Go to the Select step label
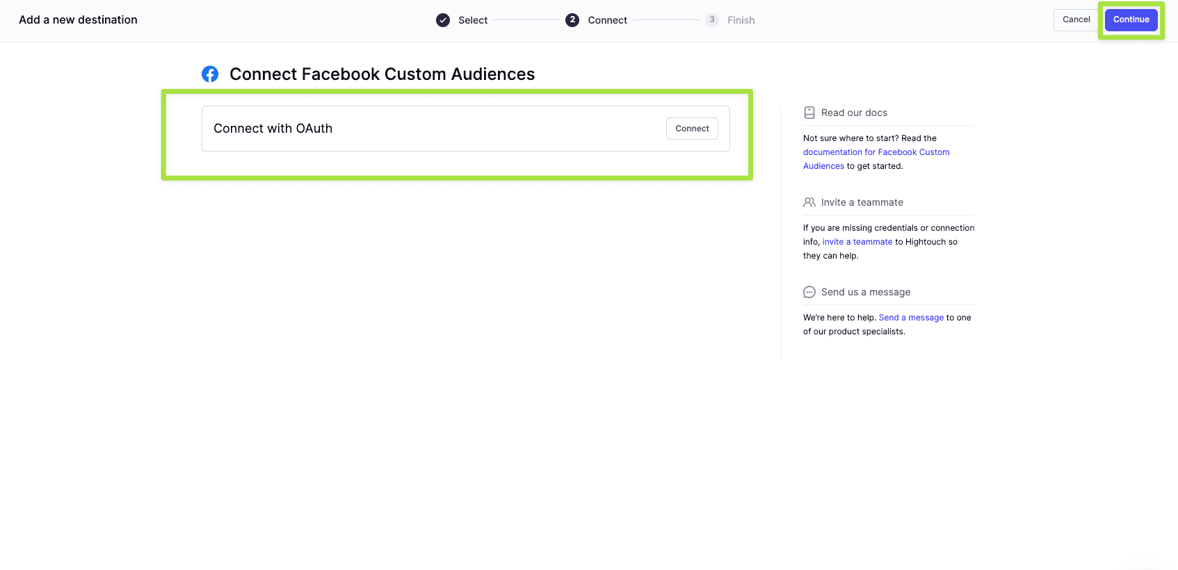 pos(473,20)
